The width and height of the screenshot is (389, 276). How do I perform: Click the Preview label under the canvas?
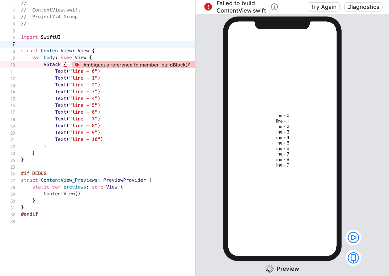[x=288, y=269]
